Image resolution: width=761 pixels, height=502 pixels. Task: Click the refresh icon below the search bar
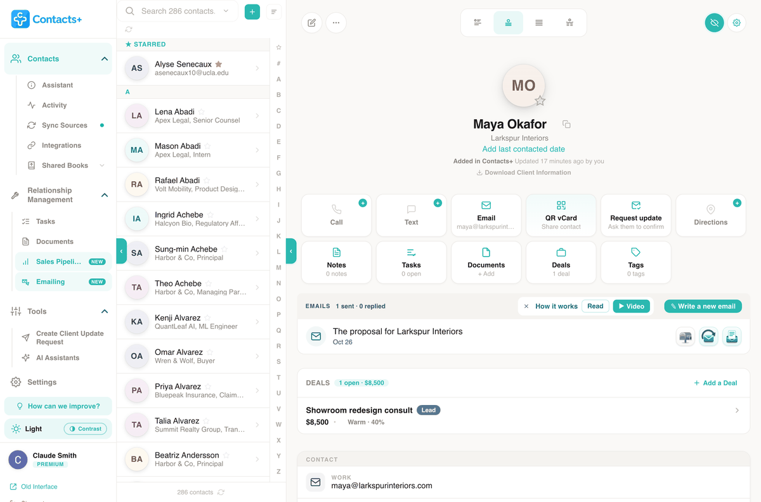(129, 29)
